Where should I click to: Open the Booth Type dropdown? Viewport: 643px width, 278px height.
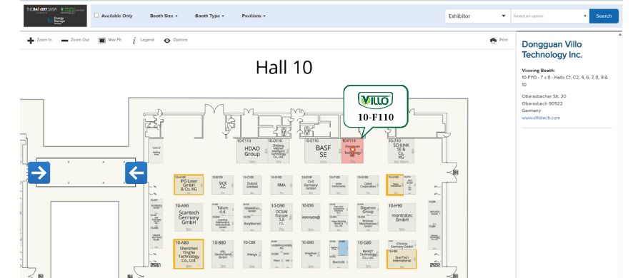point(209,16)
